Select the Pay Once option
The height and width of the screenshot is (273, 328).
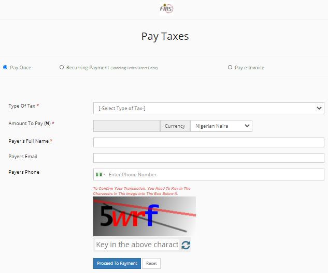(5, 67)
